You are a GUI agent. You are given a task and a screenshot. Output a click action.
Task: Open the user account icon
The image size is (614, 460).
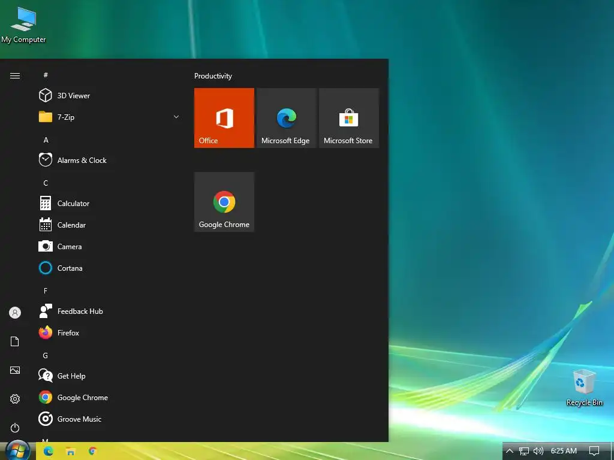tap(15, 313)
